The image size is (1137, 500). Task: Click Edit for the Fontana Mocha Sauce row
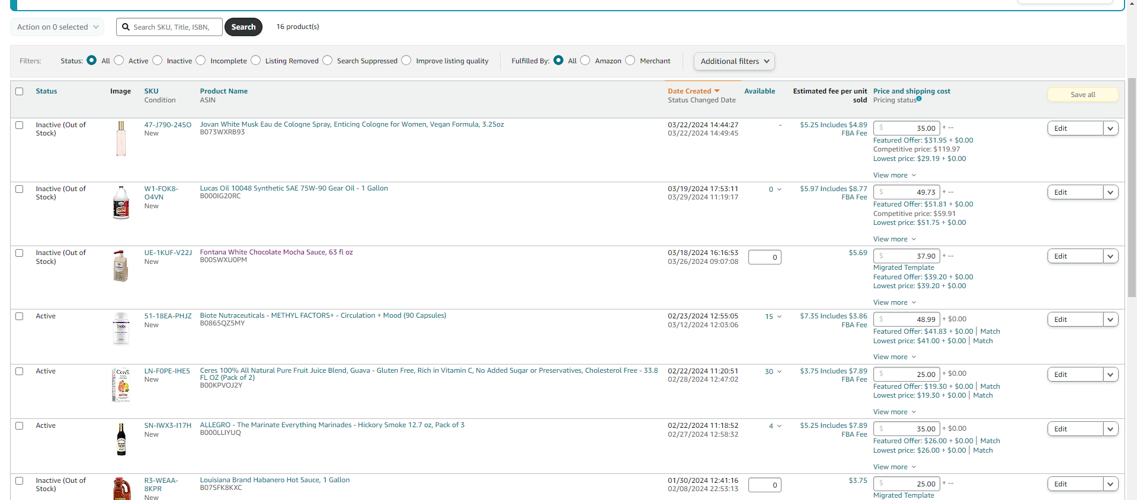click(x=1075, y=256)
